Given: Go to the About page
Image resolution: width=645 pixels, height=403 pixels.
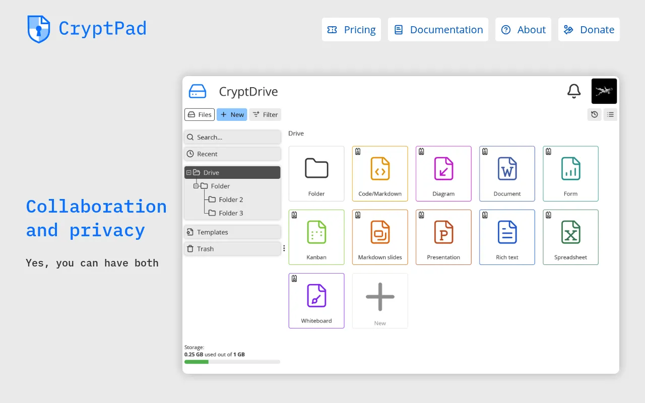Looking at the screenshot, I should 523,30.
